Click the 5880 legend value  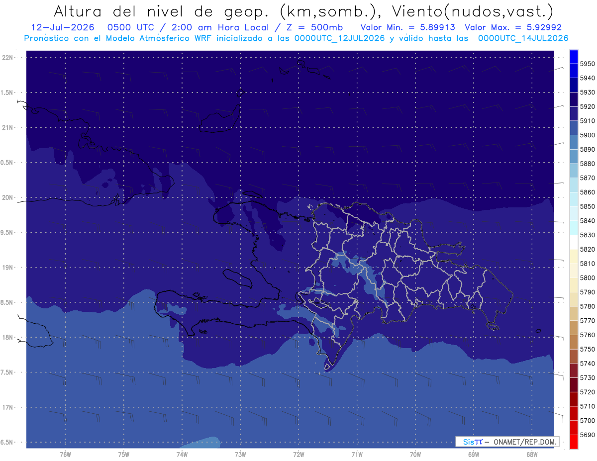(587, 164)
